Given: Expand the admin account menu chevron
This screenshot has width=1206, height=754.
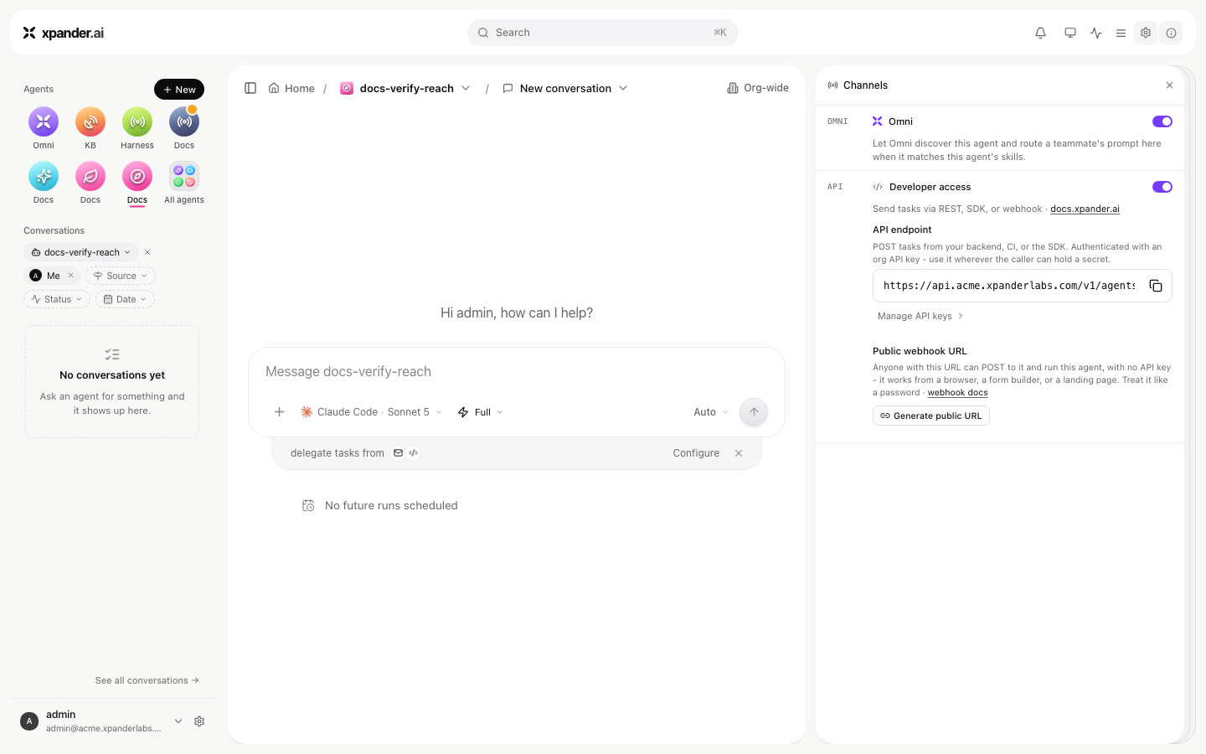Looking at the screenshot, I should coord(178,721).
